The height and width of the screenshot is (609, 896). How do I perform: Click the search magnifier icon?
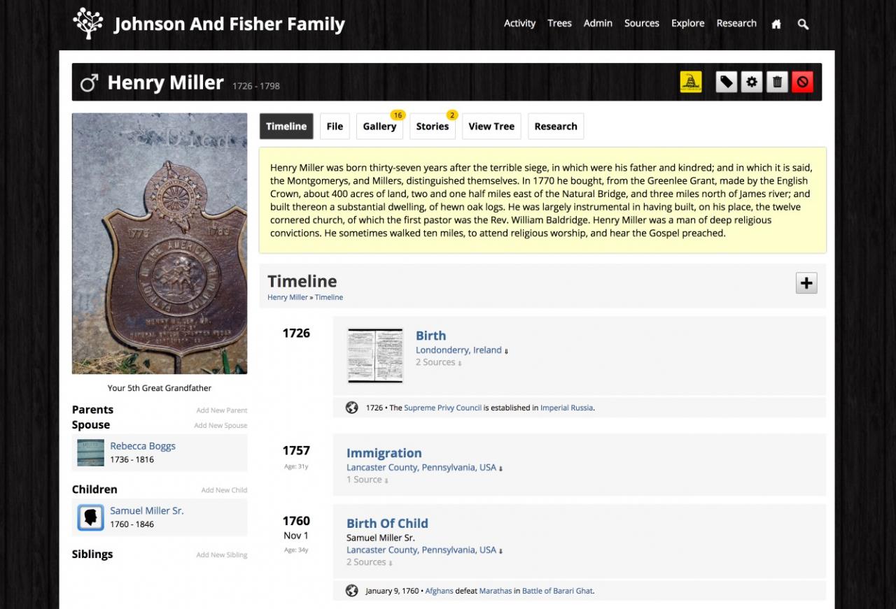[x=803, y=24]
